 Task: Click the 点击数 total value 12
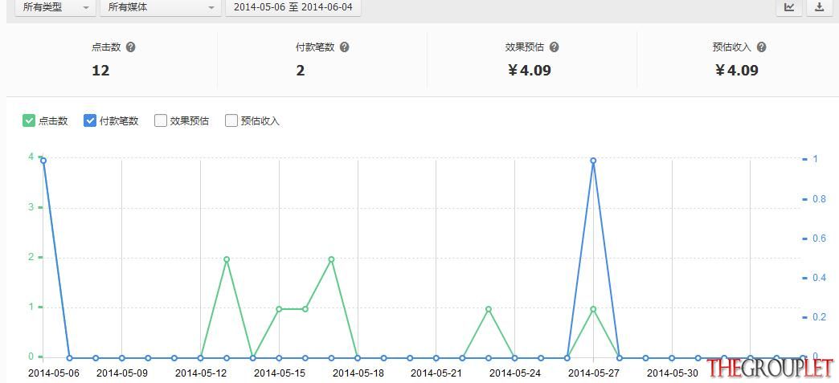(x=100, y=71)
